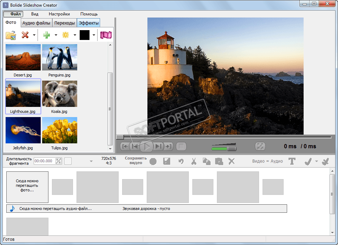Expand the black color swatch dropdown arrow

[x=94, y=35]
